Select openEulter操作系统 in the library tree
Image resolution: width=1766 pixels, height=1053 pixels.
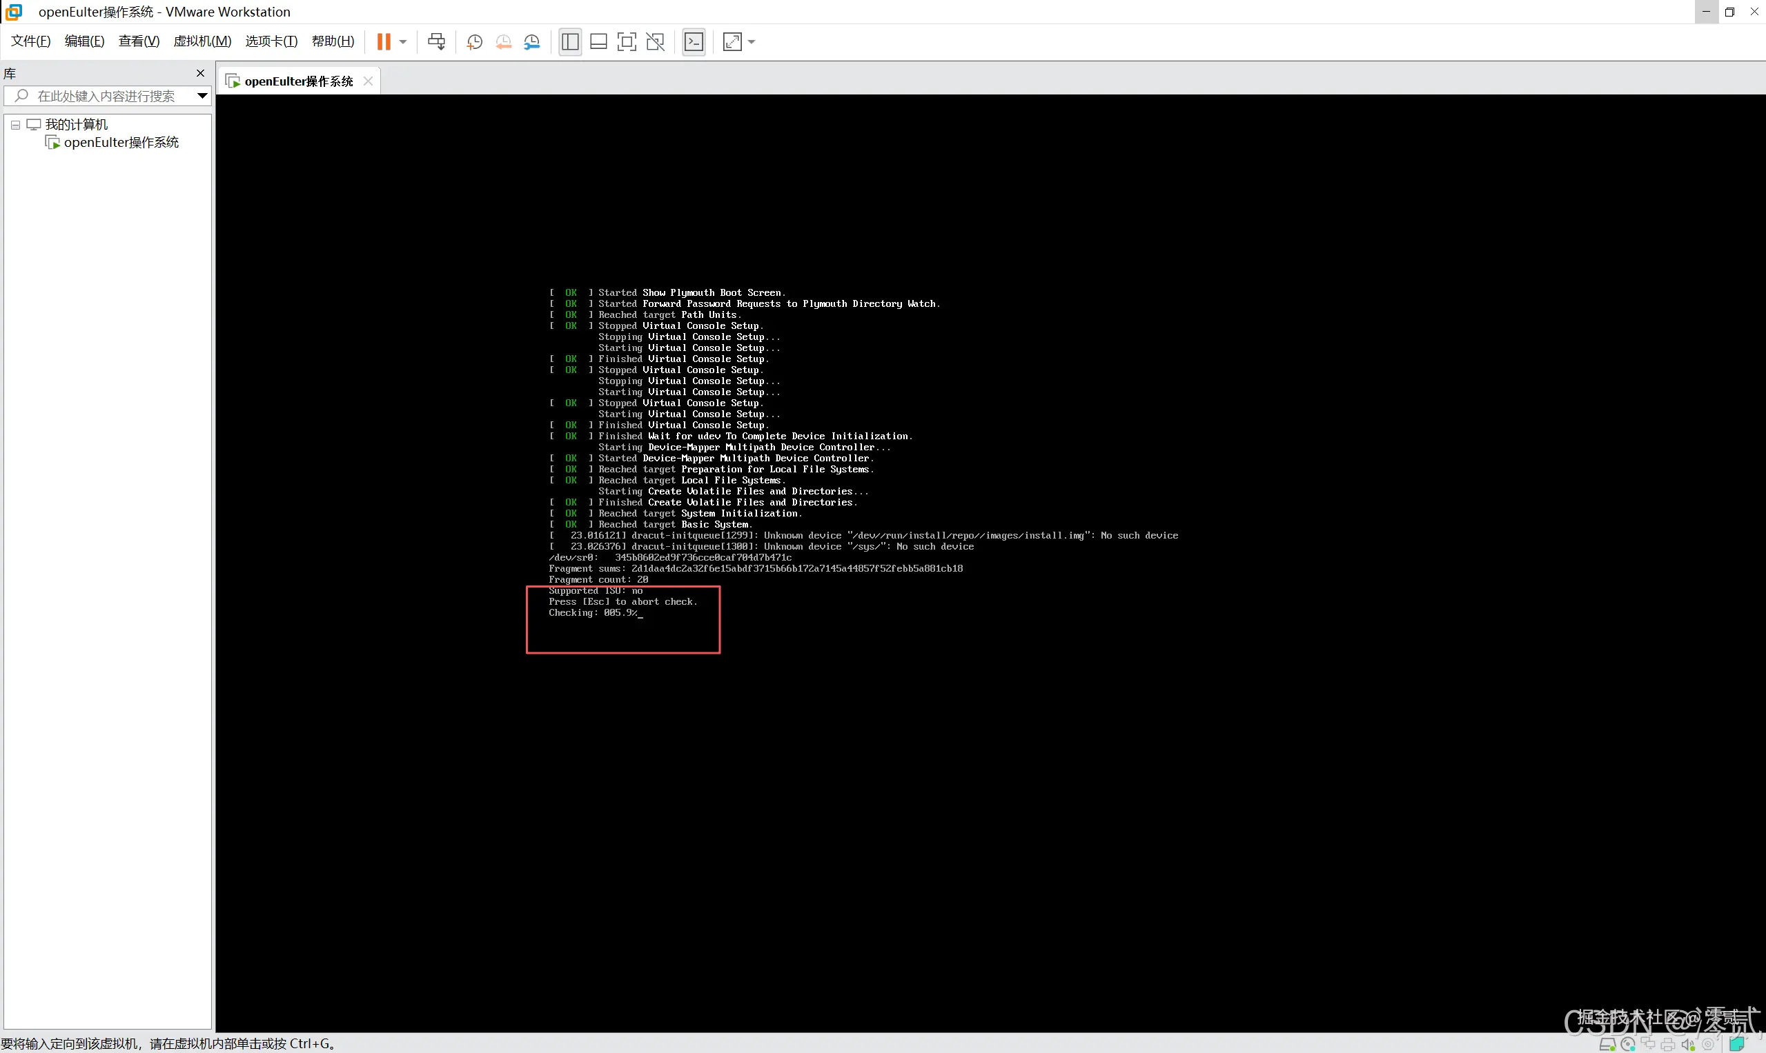click(x=121, y=143)
